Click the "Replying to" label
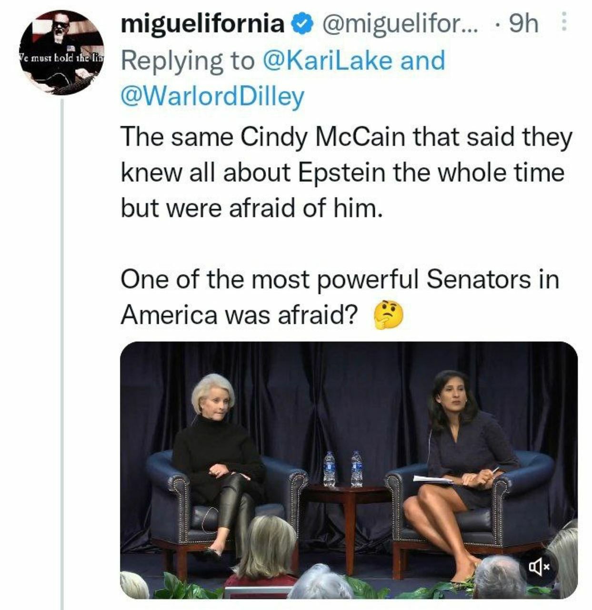Image resolution: width=592 pixels, height=610 pixels. [188, 60]
